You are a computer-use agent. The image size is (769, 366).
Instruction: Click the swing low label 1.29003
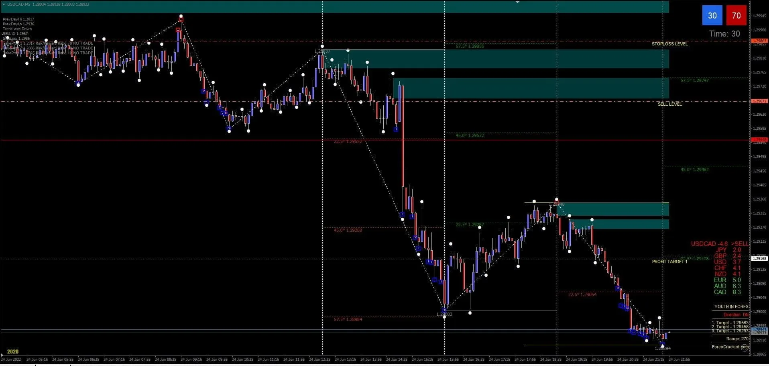pyautogui.click(x=444, y=314)
